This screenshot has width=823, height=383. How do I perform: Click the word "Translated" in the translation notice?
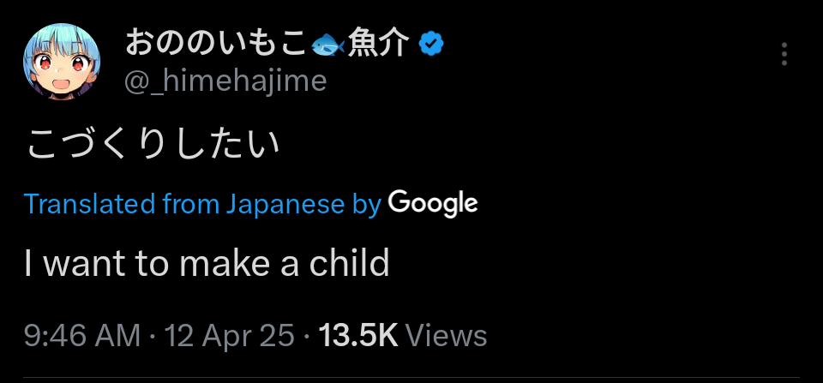click(x=78, y=204)
